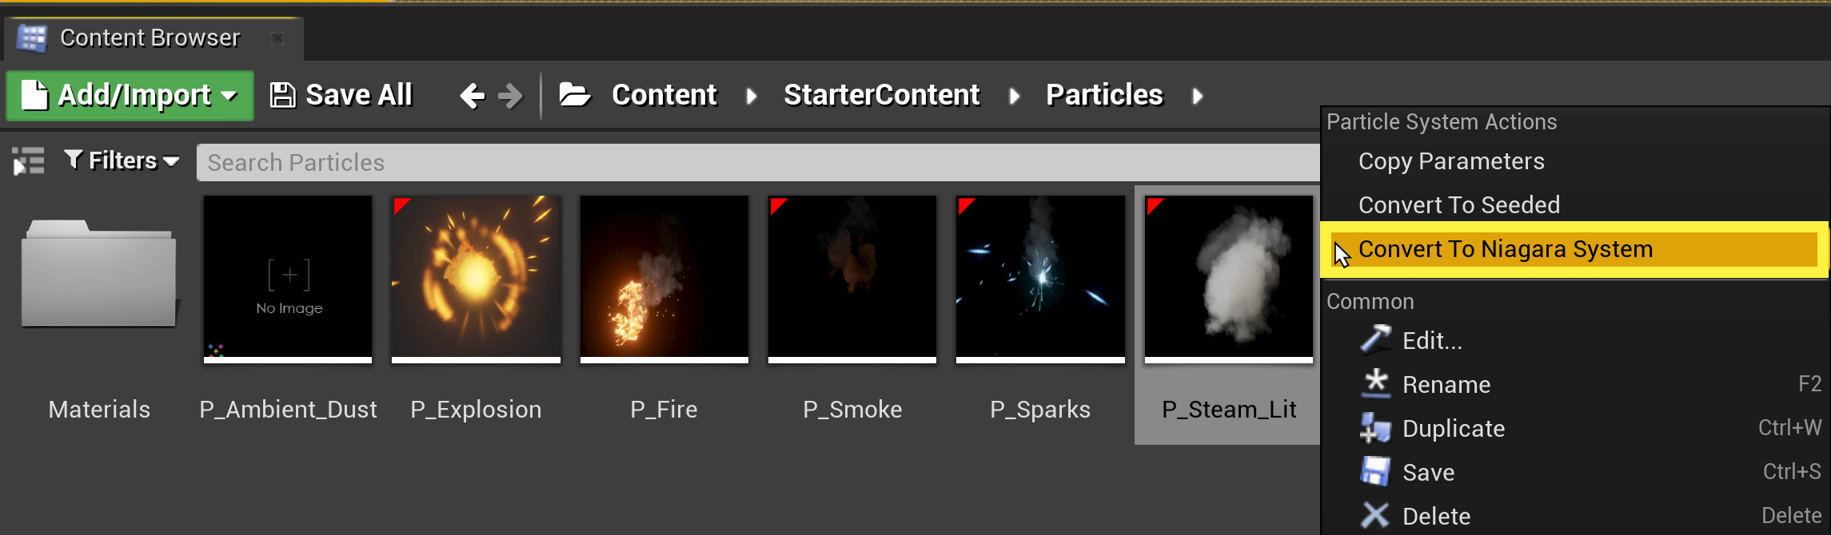1831x535 pixels.
Task: Click the Delete icon in the context menu
Action: click(1375, 515)
